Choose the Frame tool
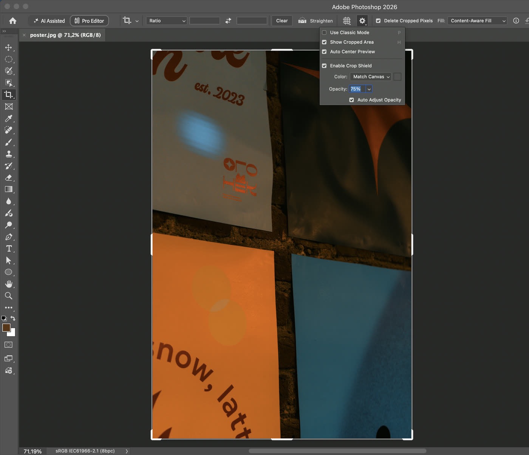The height and width of the screenshot is (455, 529). (9, 106)
